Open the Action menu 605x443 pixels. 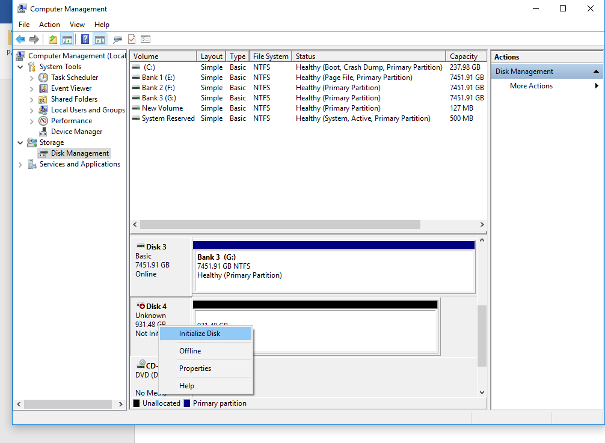[49, 25]
